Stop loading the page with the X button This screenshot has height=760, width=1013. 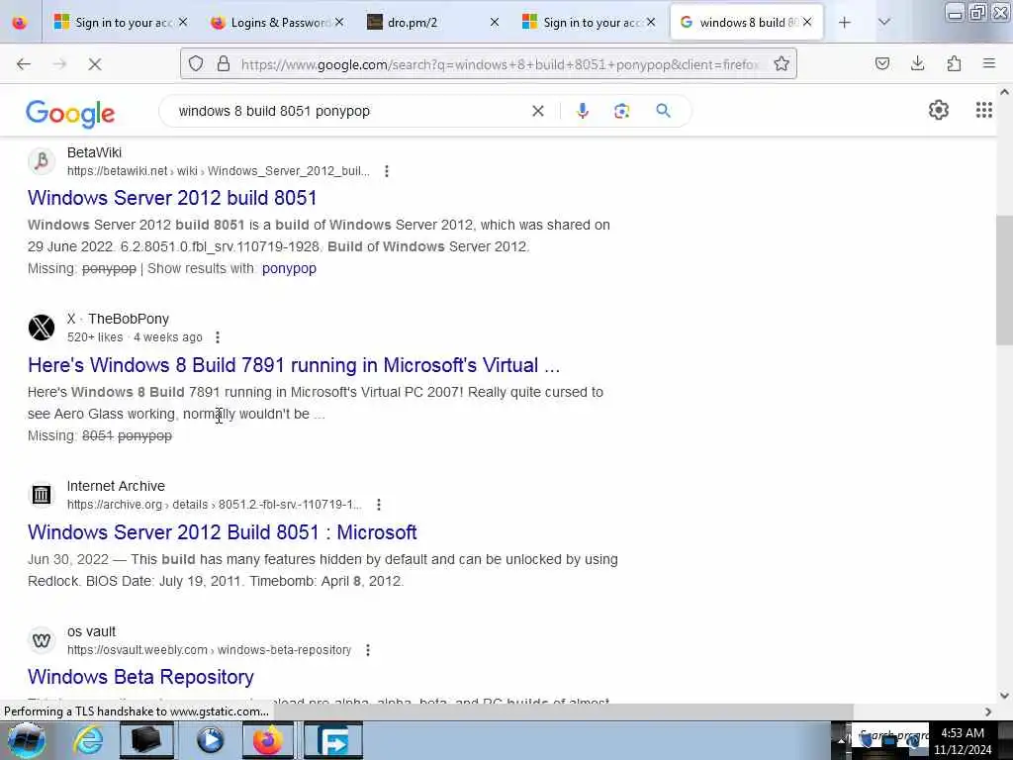(95, 64)
